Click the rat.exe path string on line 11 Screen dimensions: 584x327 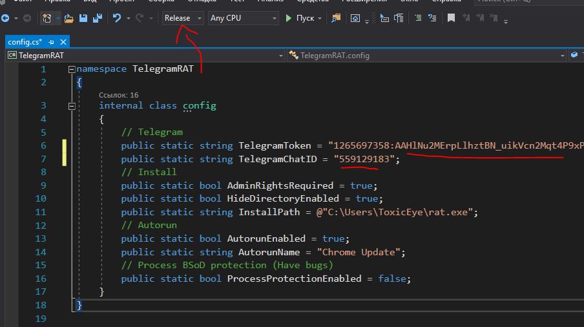click(395, 212)
